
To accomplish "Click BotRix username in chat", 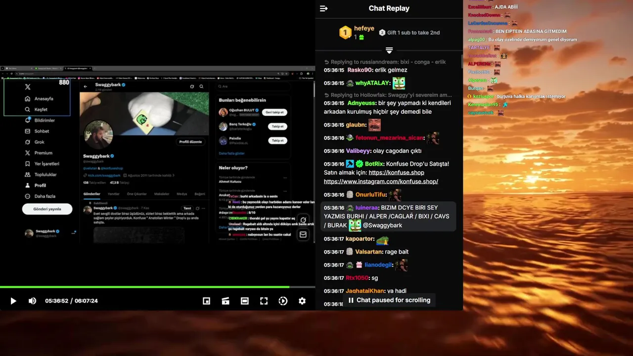I will 374,164.
